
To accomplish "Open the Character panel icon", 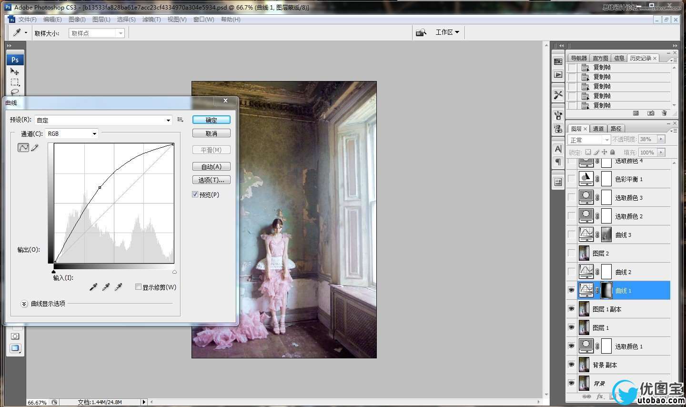I will pos(558,149).
